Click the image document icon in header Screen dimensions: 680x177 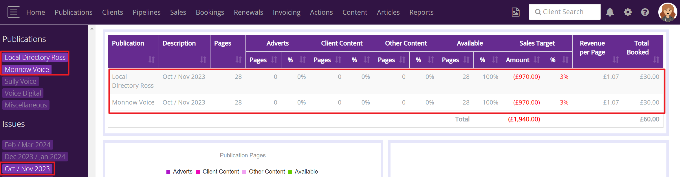coord(516,12)
